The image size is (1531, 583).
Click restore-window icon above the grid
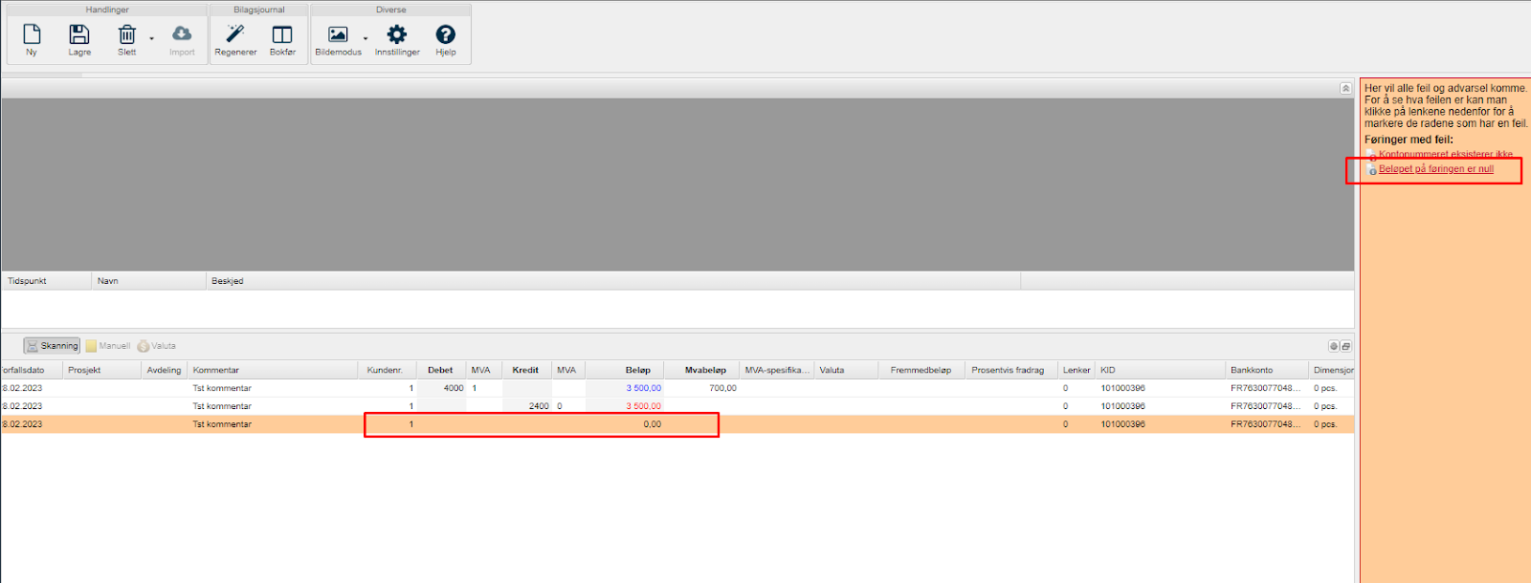pos(1345,346)
